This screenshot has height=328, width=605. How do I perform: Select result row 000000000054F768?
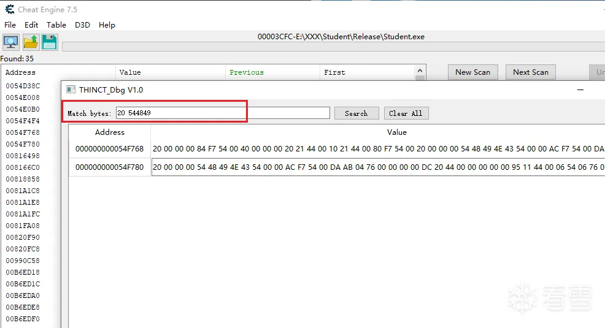point(110,149)
